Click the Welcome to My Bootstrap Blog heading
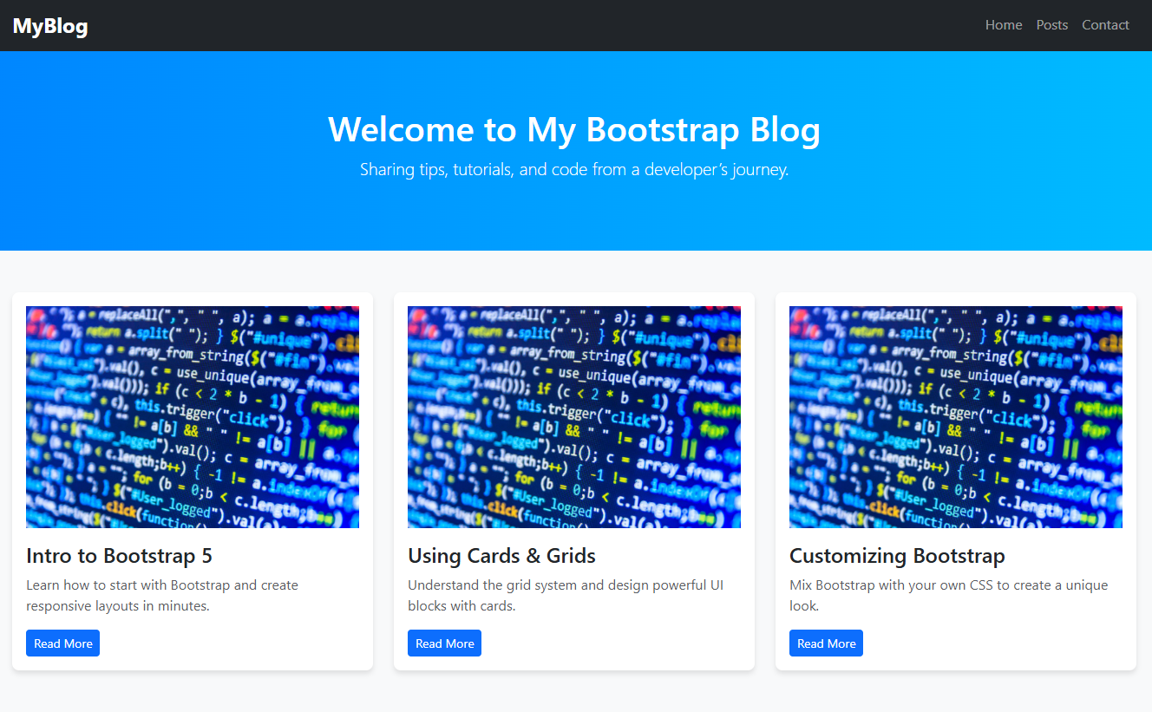Image resolution: width=1152 pixels, height=712 pixels. click(574, 130)
